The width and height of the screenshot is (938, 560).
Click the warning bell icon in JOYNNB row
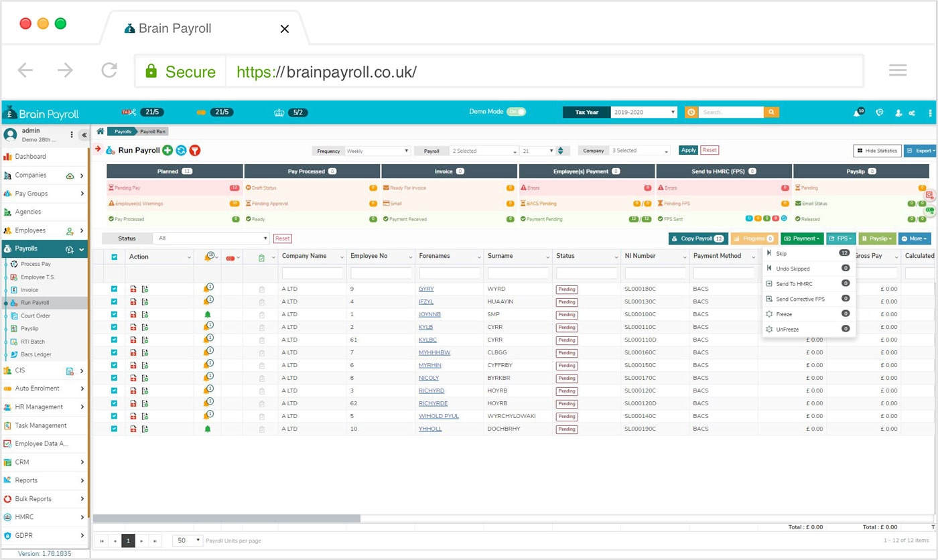pyautogui.click(x=207, y=314)
